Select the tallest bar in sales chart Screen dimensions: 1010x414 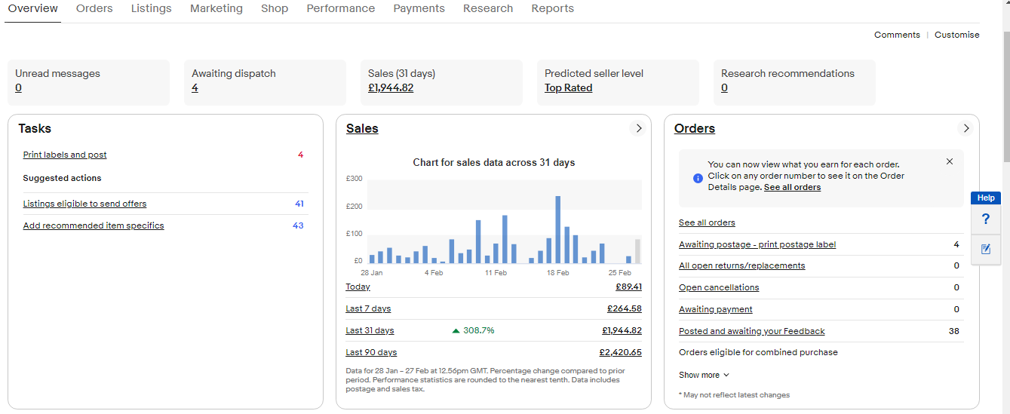(558, 229)
